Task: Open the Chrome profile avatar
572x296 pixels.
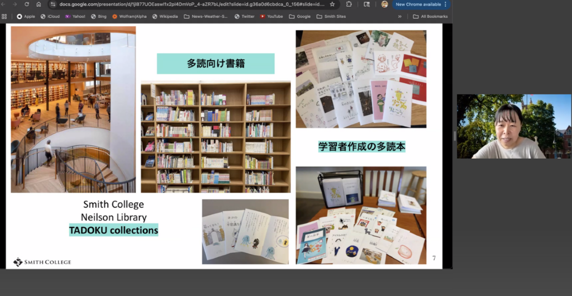Action: (384, 4)
